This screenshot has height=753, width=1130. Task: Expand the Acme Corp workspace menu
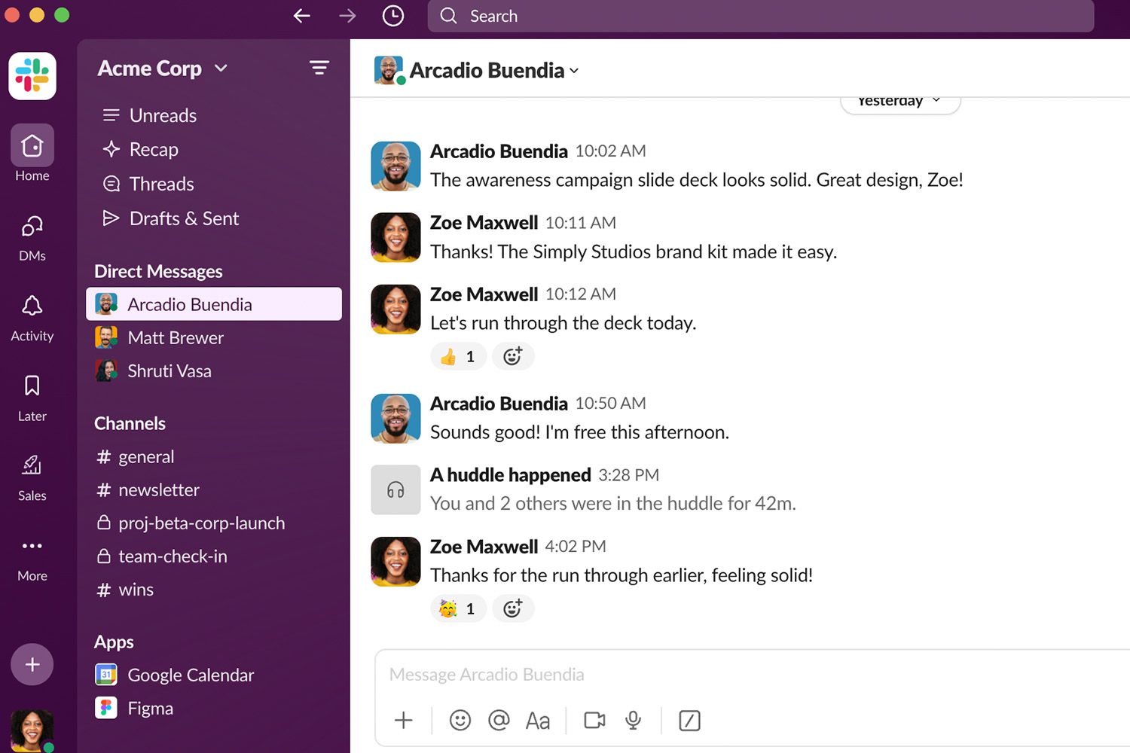coord(162,68)
